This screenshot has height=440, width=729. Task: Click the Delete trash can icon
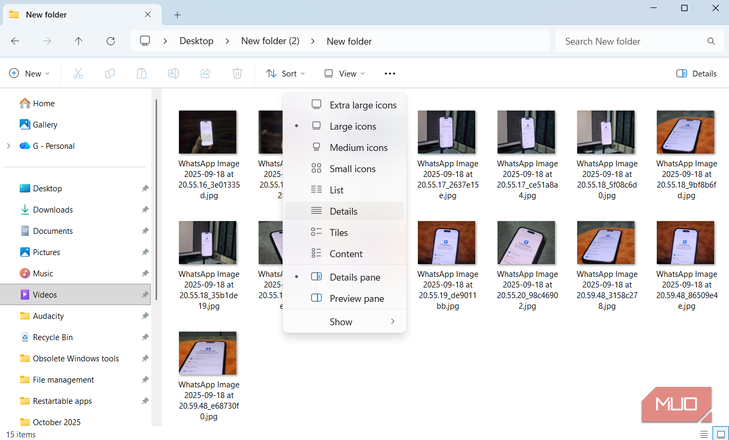pyautogui.click(x=237, y=74)
